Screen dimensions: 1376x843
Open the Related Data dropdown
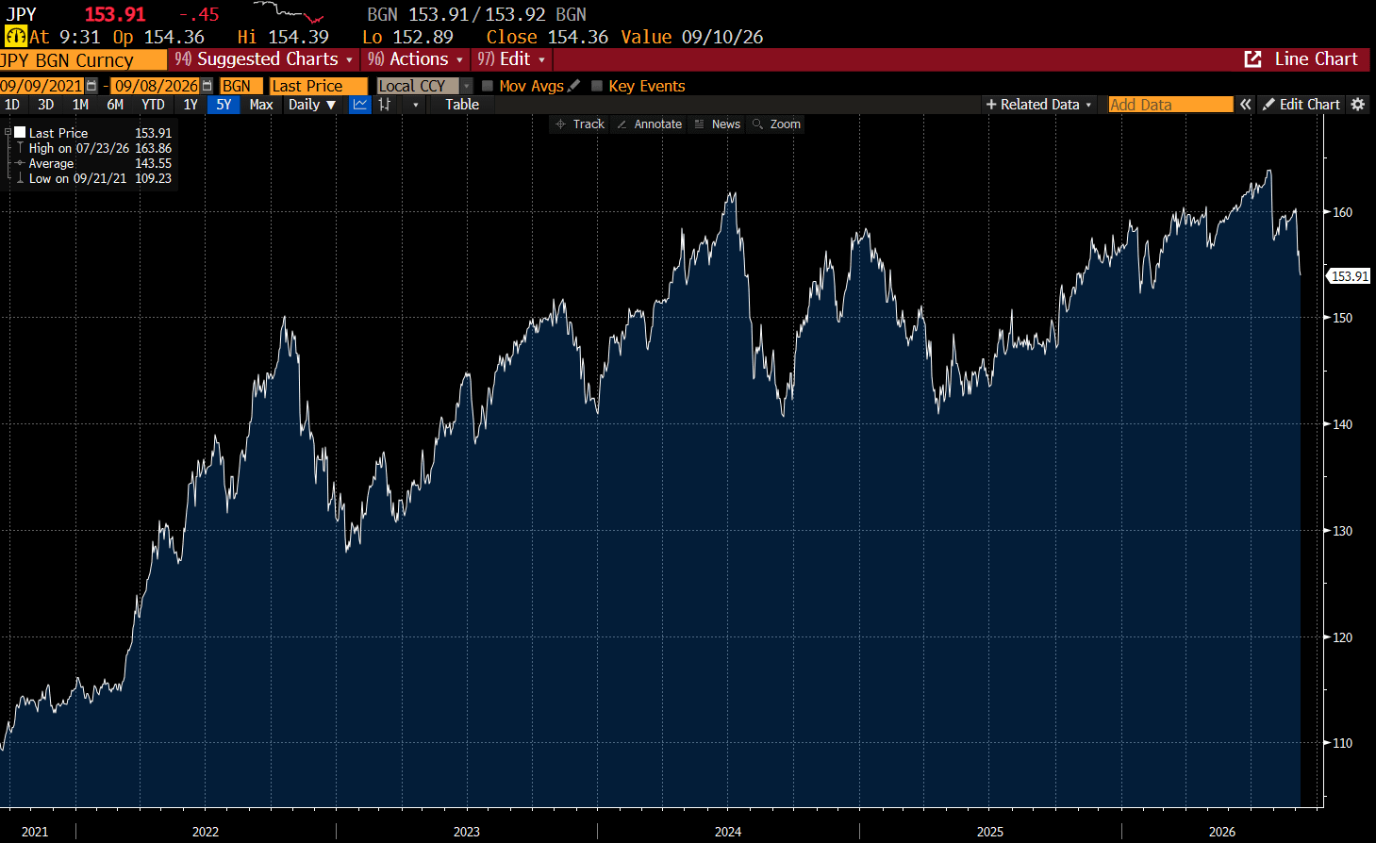[x=1038, y=105]
